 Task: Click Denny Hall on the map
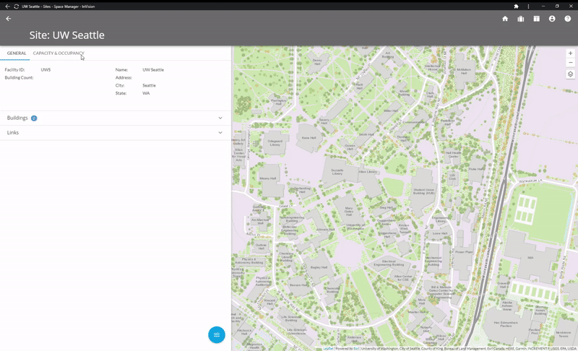pyautogui.click(x=317, y=62)
